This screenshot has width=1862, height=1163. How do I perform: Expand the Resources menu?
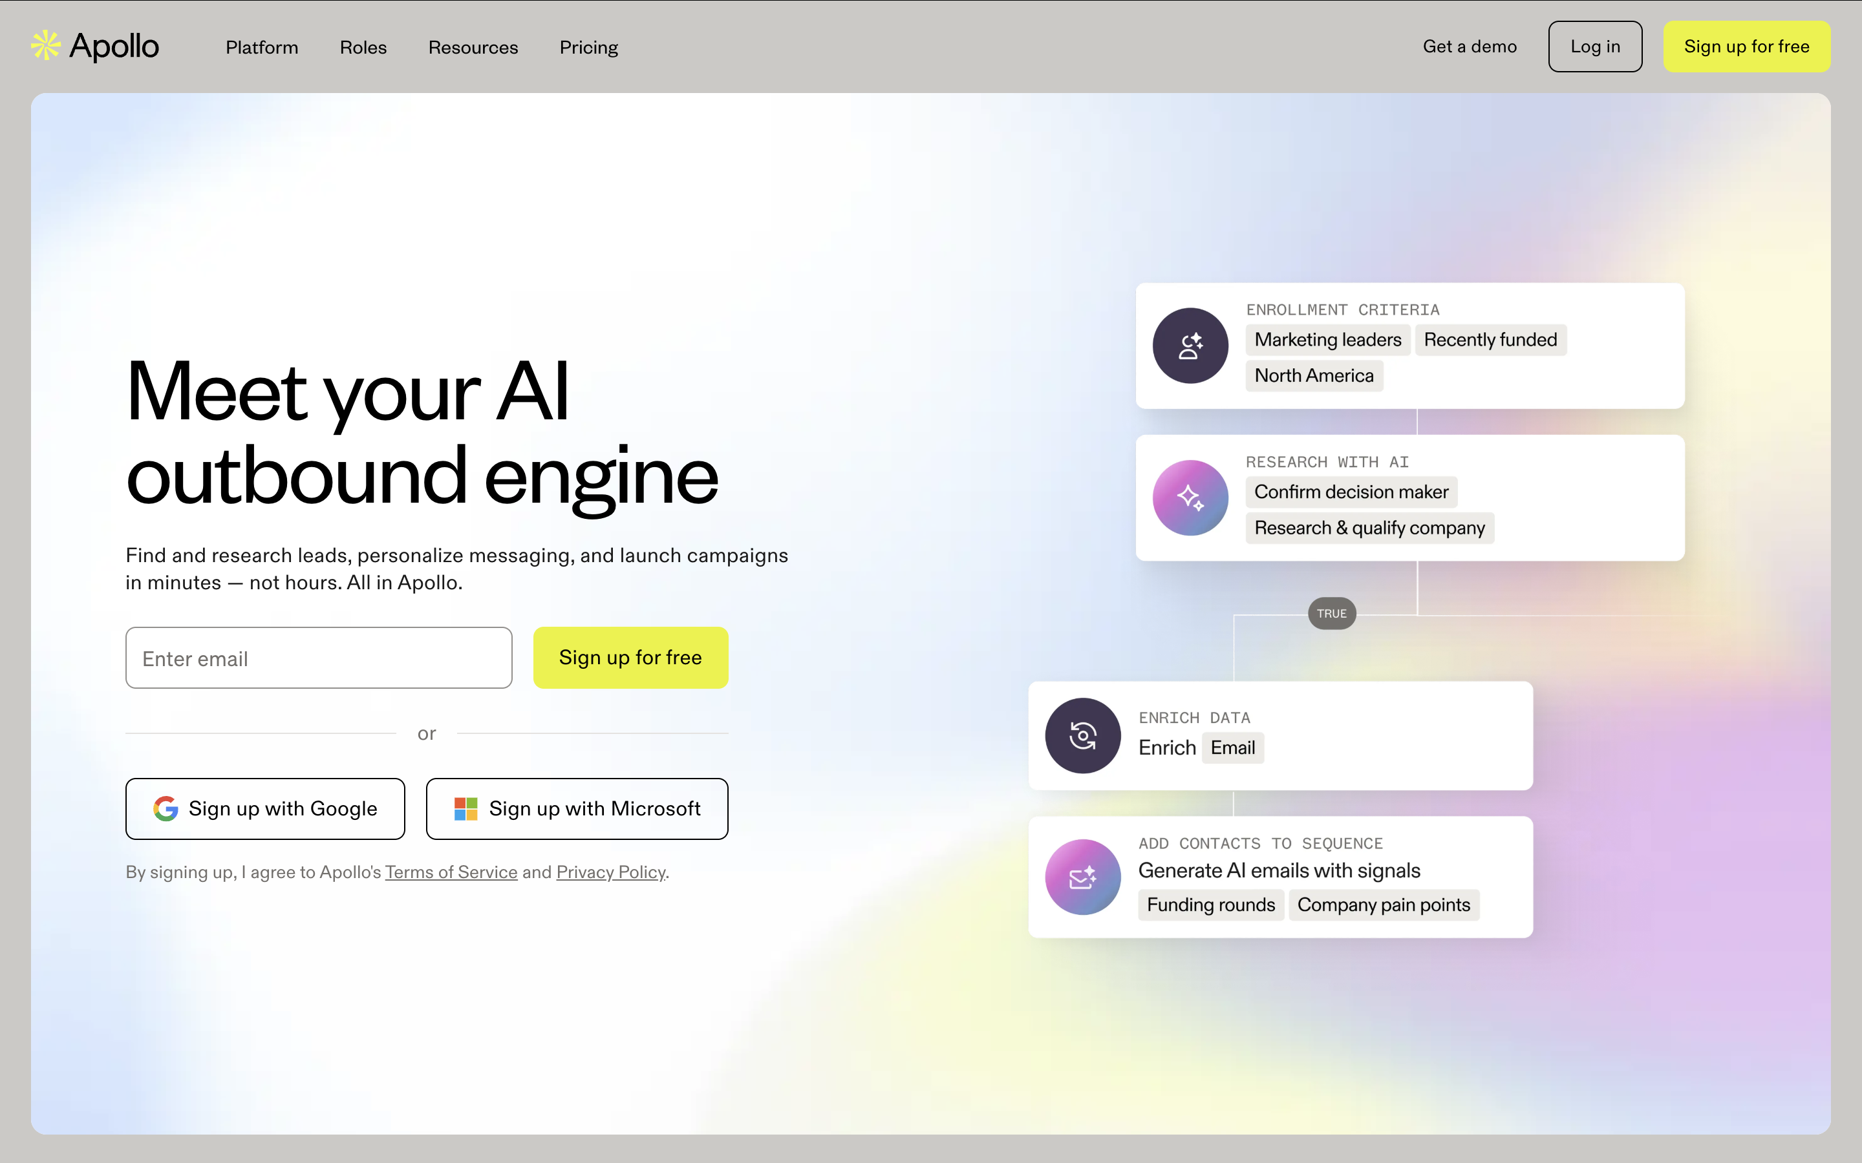473,47
